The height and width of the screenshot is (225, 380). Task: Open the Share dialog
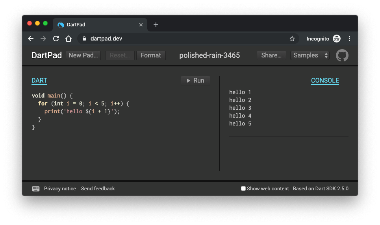[271, 55]
